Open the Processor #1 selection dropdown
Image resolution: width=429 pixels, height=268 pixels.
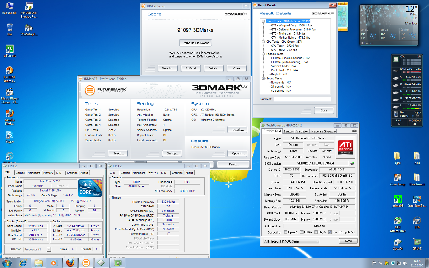(x=37, y=249)
